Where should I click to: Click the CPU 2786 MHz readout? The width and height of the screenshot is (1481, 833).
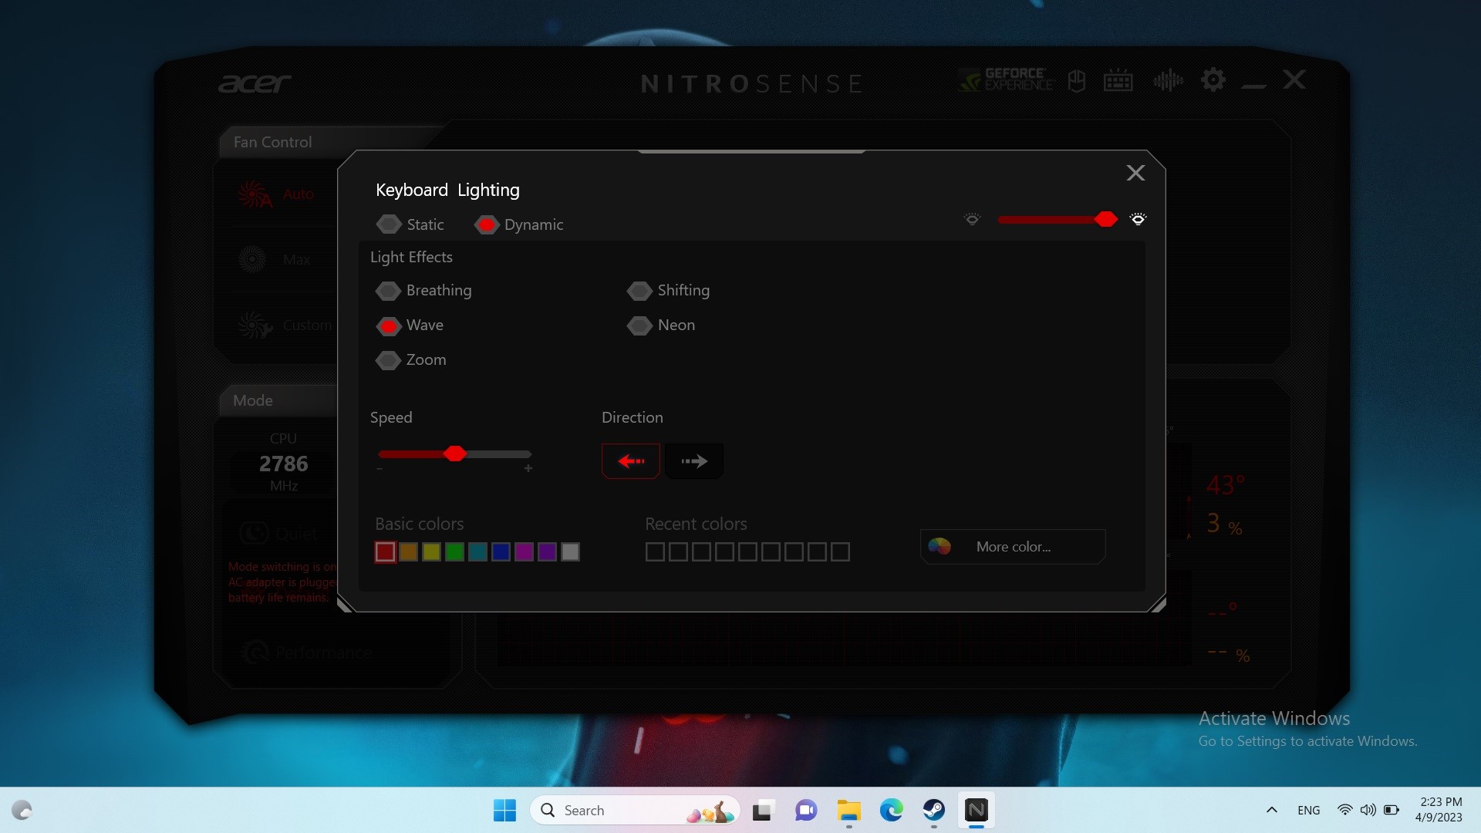pos(283,463)
